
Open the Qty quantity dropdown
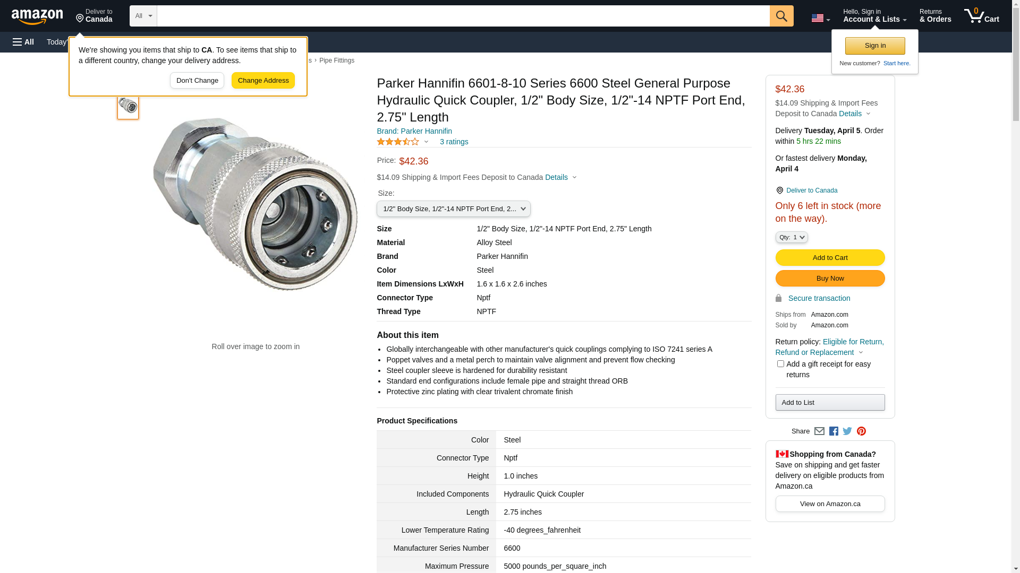(x=791, y=237)
